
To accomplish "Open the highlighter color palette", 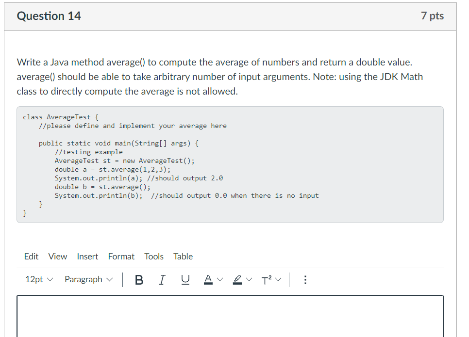I will 250,279.
